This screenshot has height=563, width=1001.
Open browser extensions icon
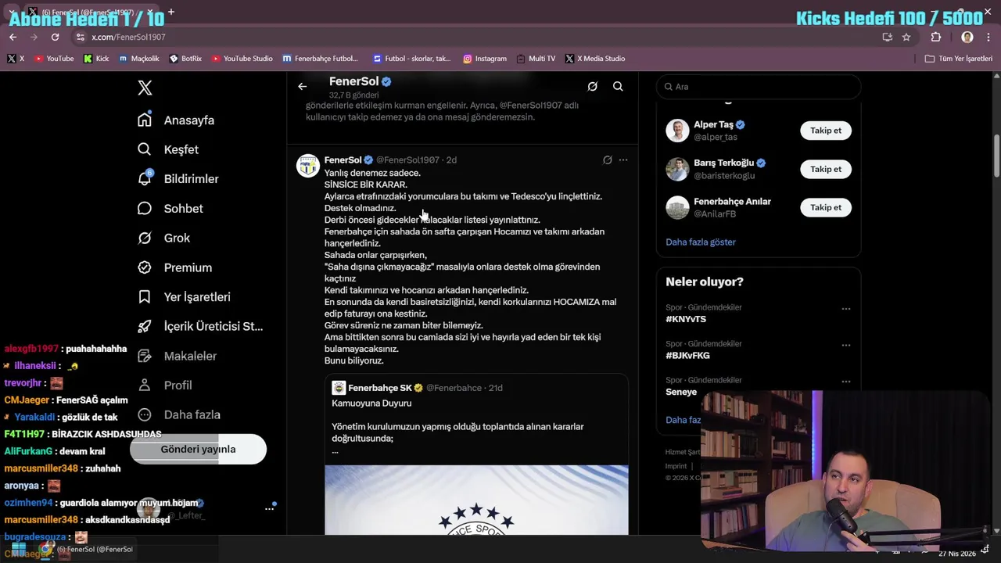936,37
